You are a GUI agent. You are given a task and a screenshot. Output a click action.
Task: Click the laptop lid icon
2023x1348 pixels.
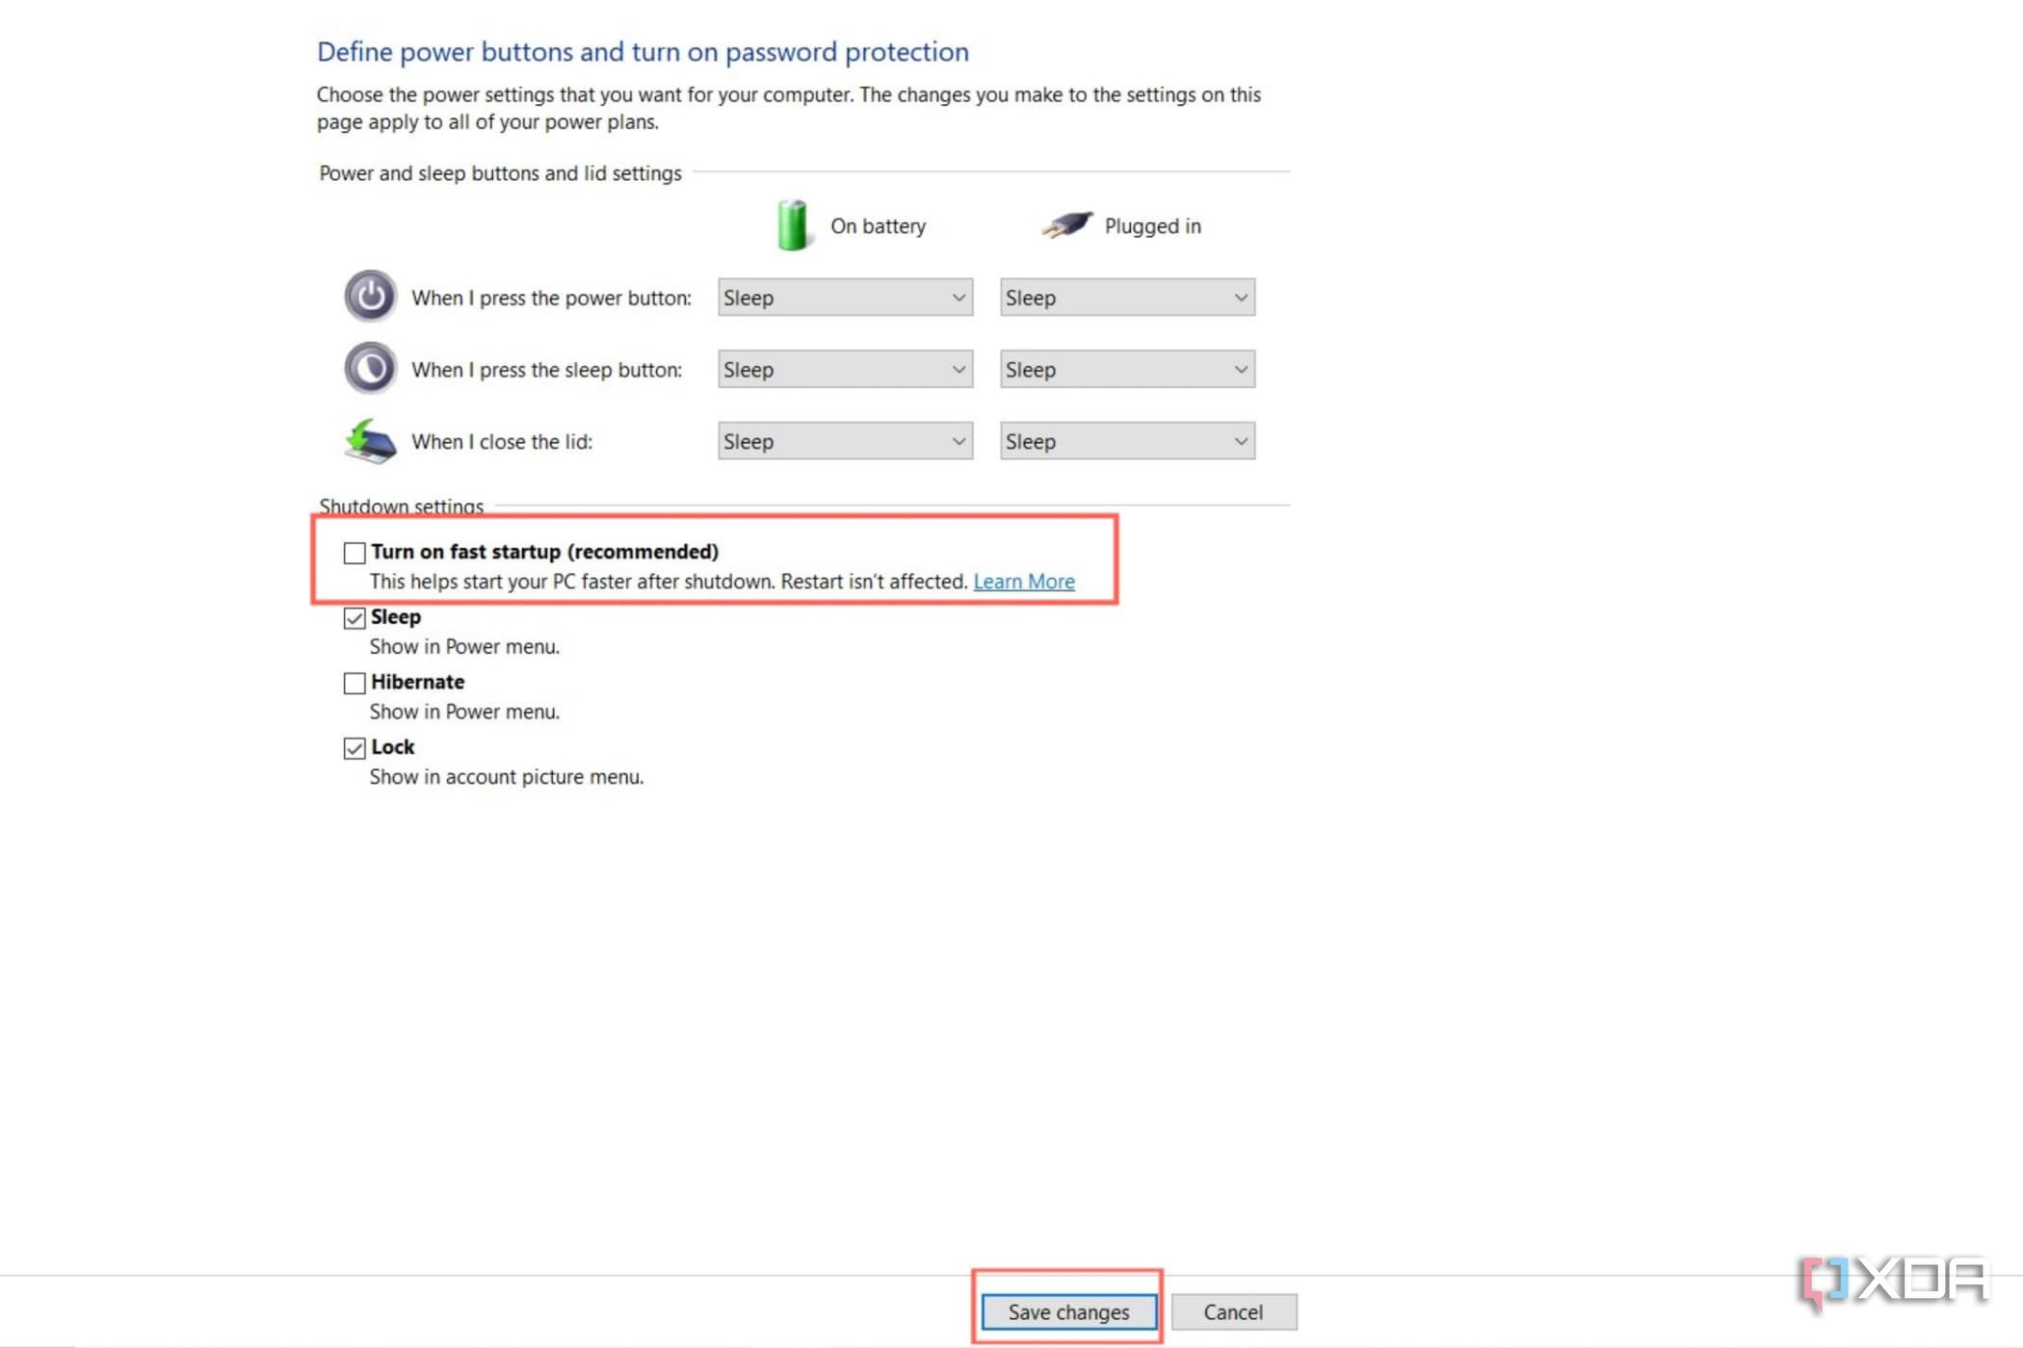tap(369, 440)
